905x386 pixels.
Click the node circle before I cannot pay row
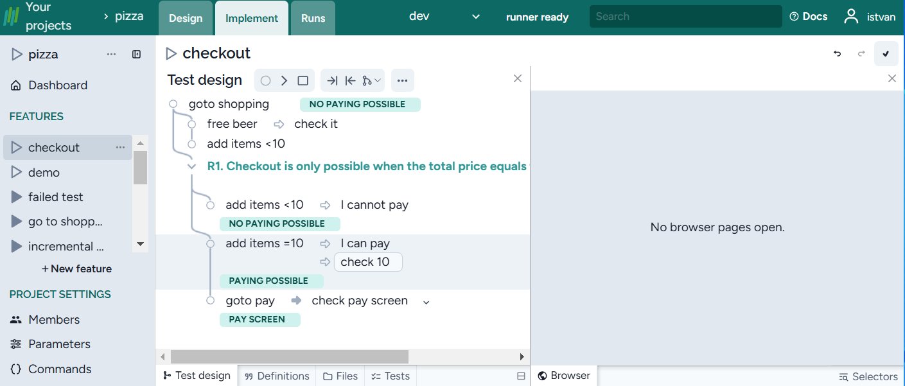[x=210, y=206]
